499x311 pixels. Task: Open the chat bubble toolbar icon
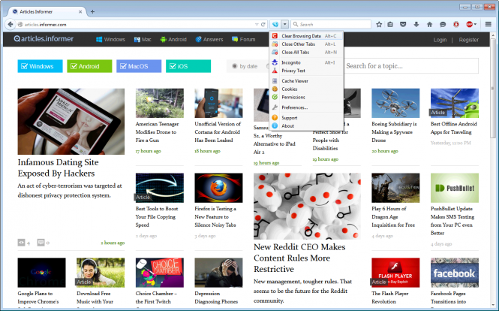click(443, 24)
